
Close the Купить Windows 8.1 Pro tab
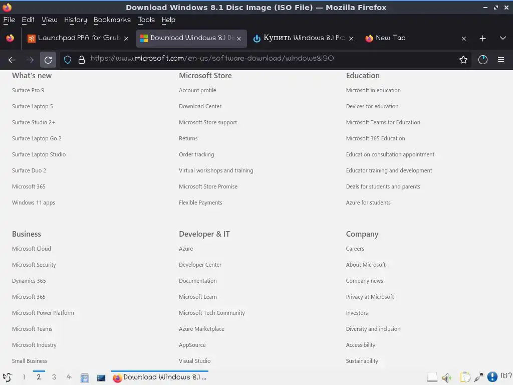point(351,39)
